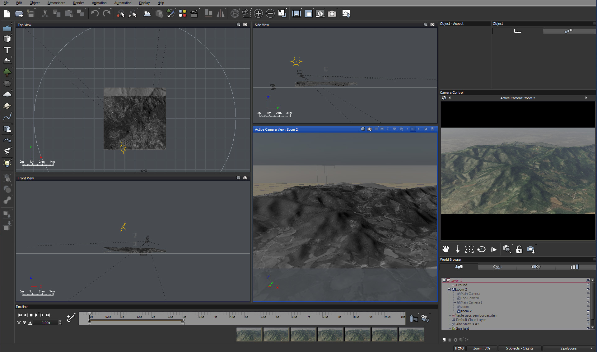Add a plant using the tree icon
The image size is (597, 352).
[x=7, y=72]
